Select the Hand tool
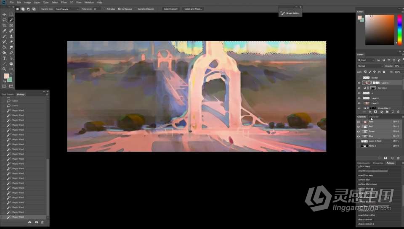Viewport: 404px width, 229px height. click(x=11, y=63)
